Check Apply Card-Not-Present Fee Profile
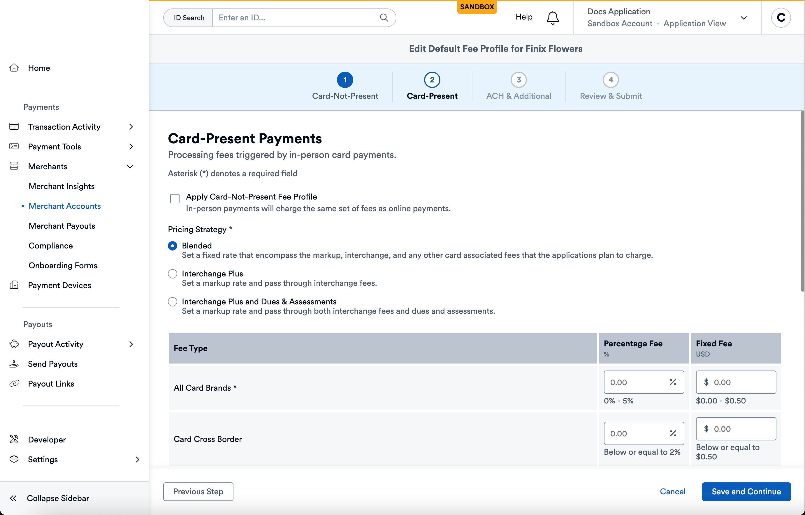 [x=174, y=198]
